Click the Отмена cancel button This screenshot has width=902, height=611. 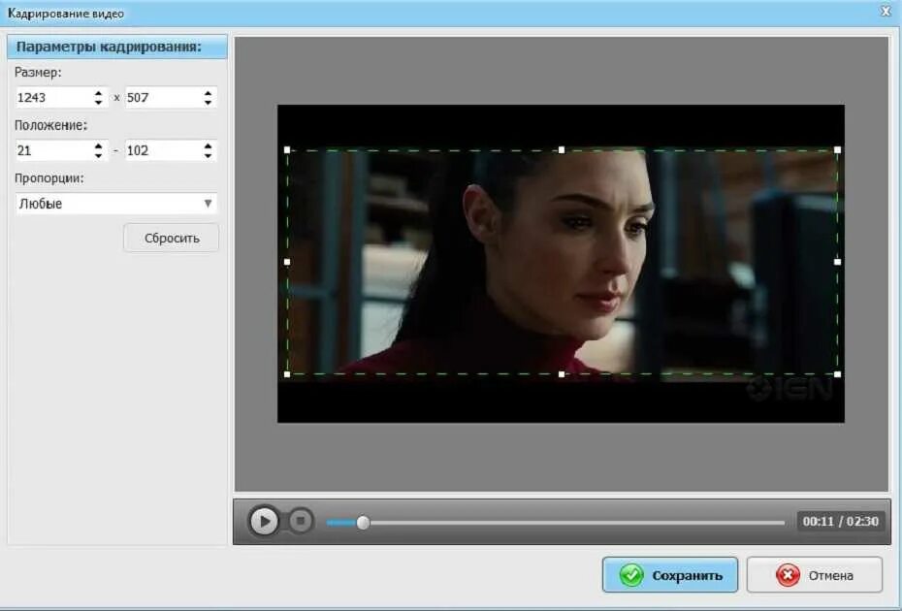(815, 575)
